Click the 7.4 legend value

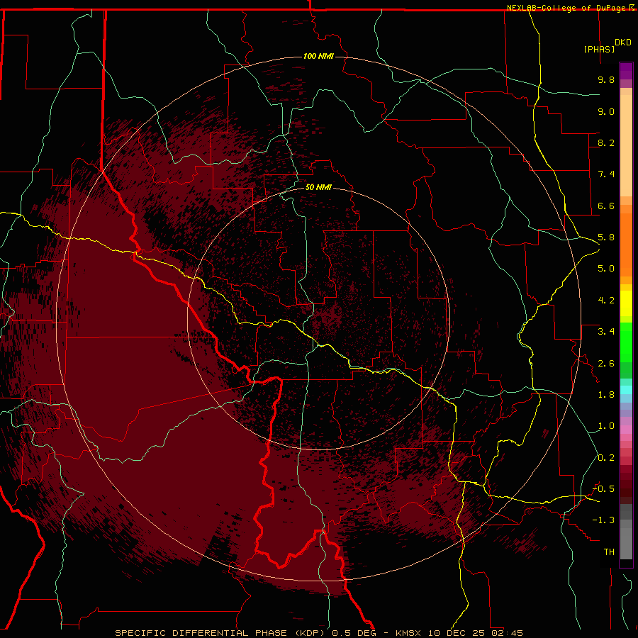click(606, 174)
